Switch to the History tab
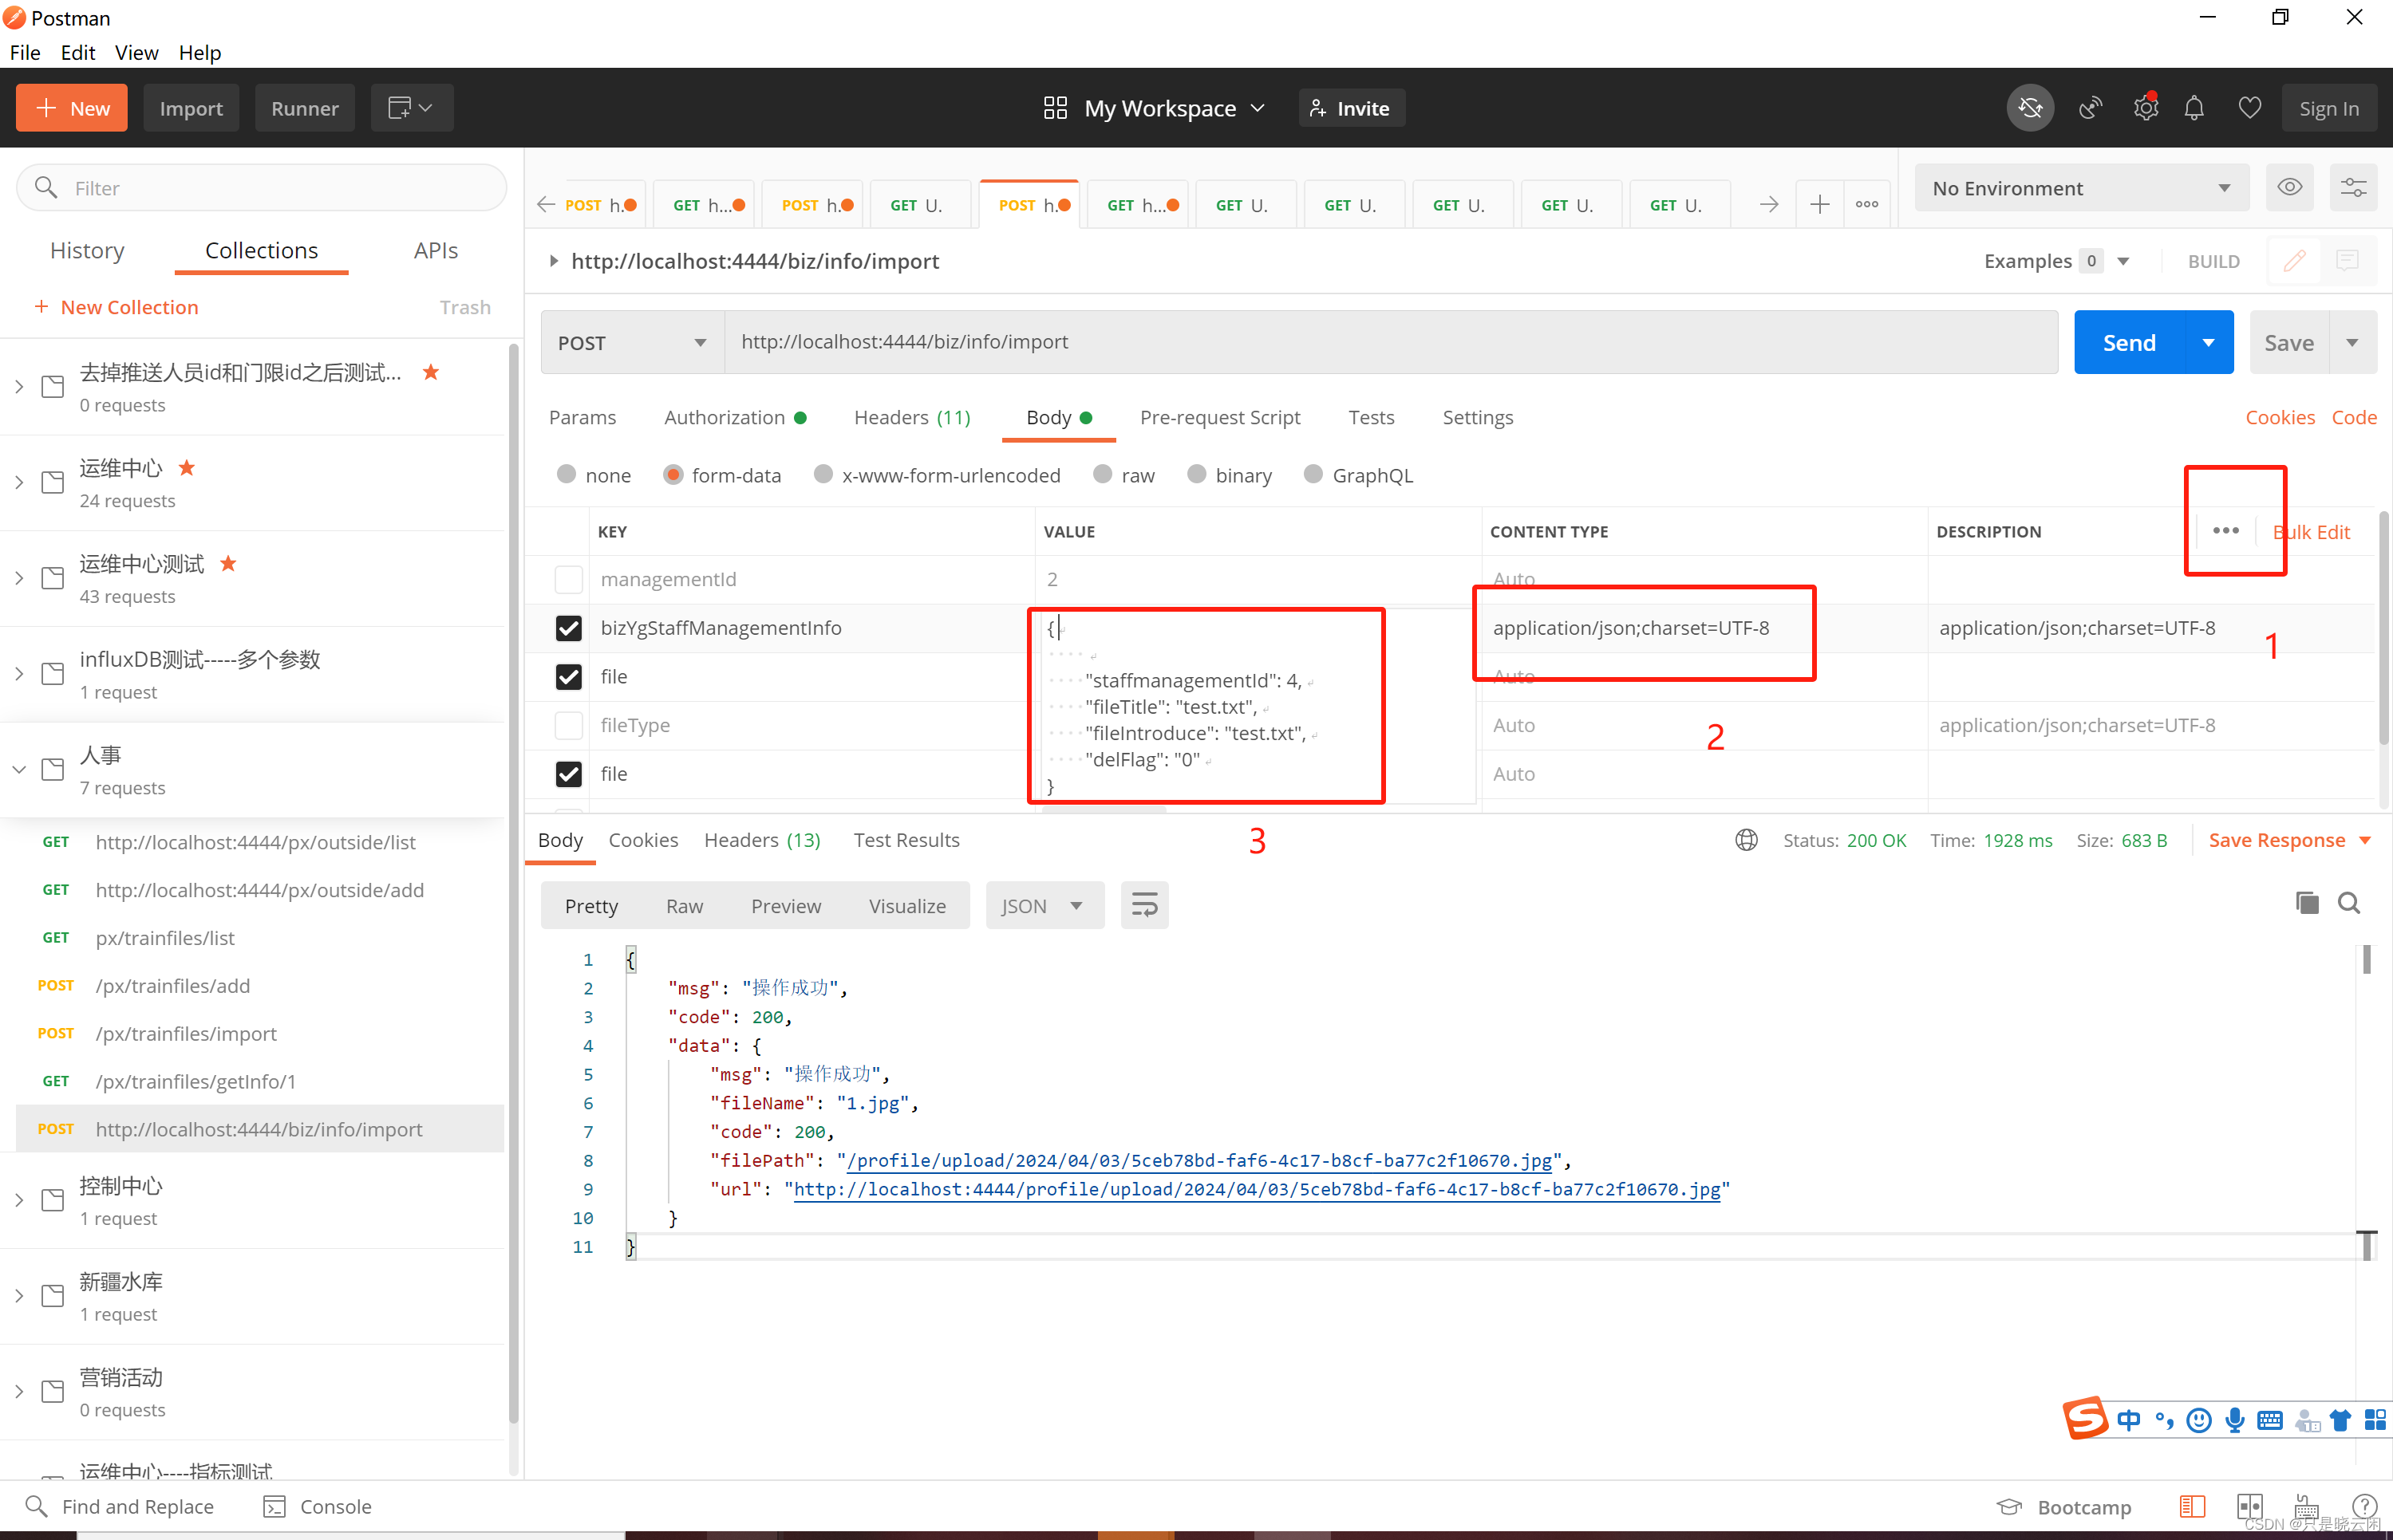The height and width of the screenshot is (1540, 2393). [87, 251]
